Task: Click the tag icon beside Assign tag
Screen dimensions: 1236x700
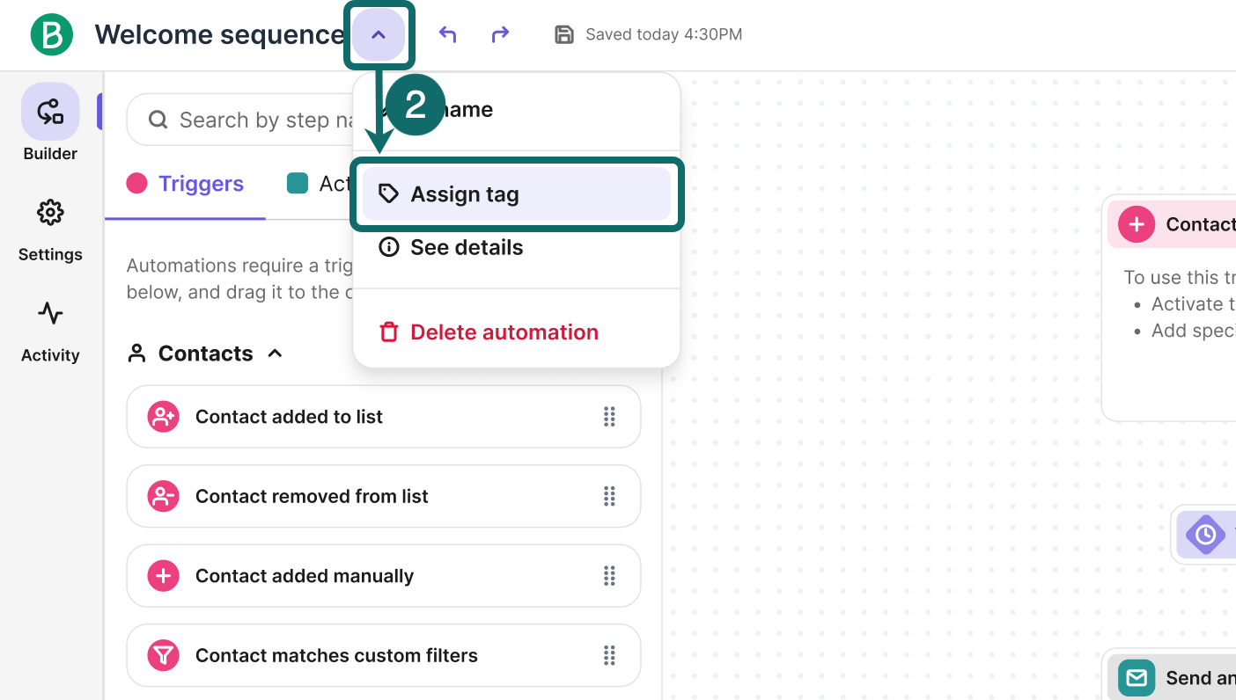Action: pos(388,193)
